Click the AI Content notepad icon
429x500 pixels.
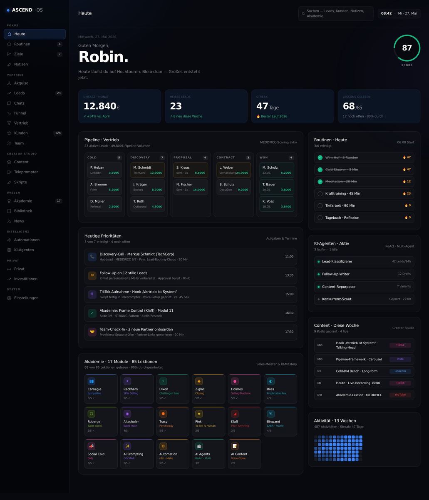(235, 446)
